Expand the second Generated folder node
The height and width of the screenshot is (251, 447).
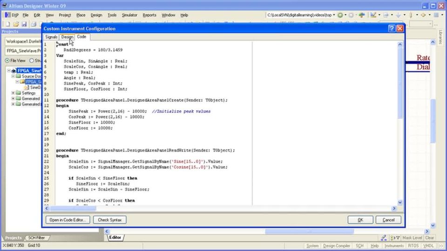click(x=13, y=104)
